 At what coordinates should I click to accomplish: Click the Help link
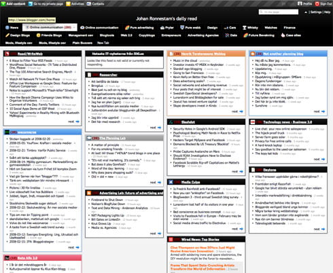coord(327,12)
